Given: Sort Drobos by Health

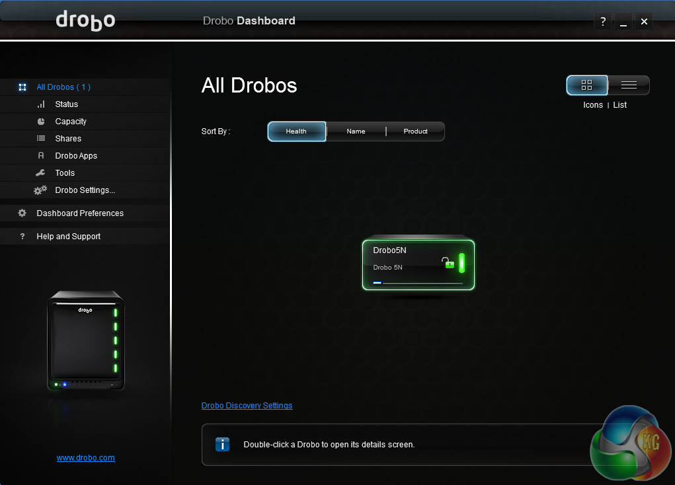Looking at the screenshot, I should [297, 131].
